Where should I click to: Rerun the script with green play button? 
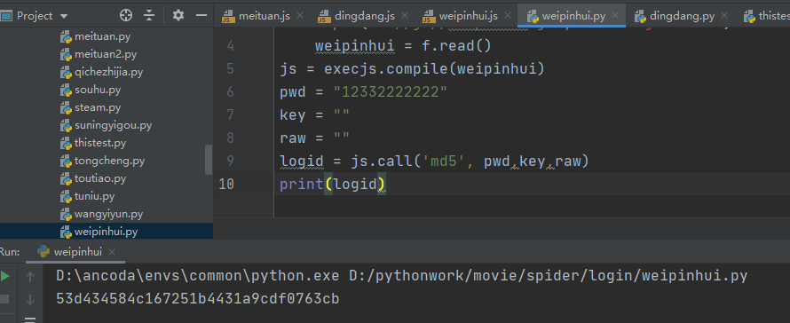coord(5,276)
